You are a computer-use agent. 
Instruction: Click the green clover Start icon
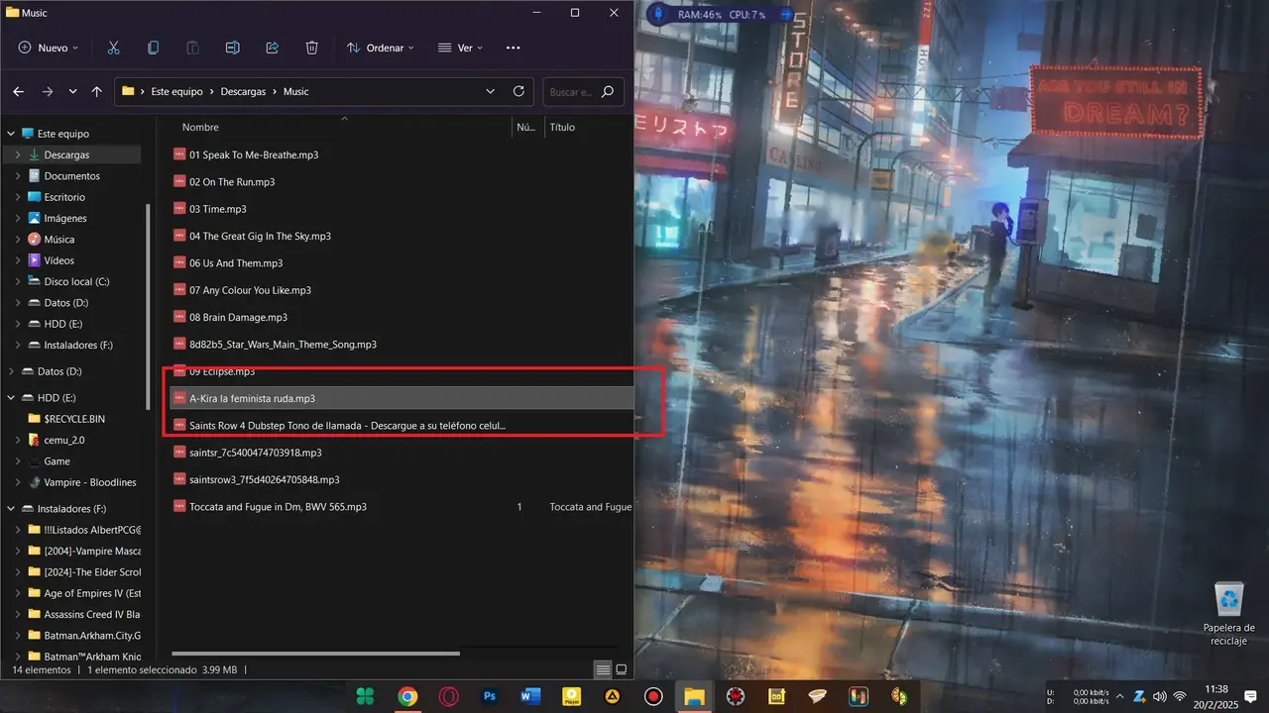pos(366,696)
